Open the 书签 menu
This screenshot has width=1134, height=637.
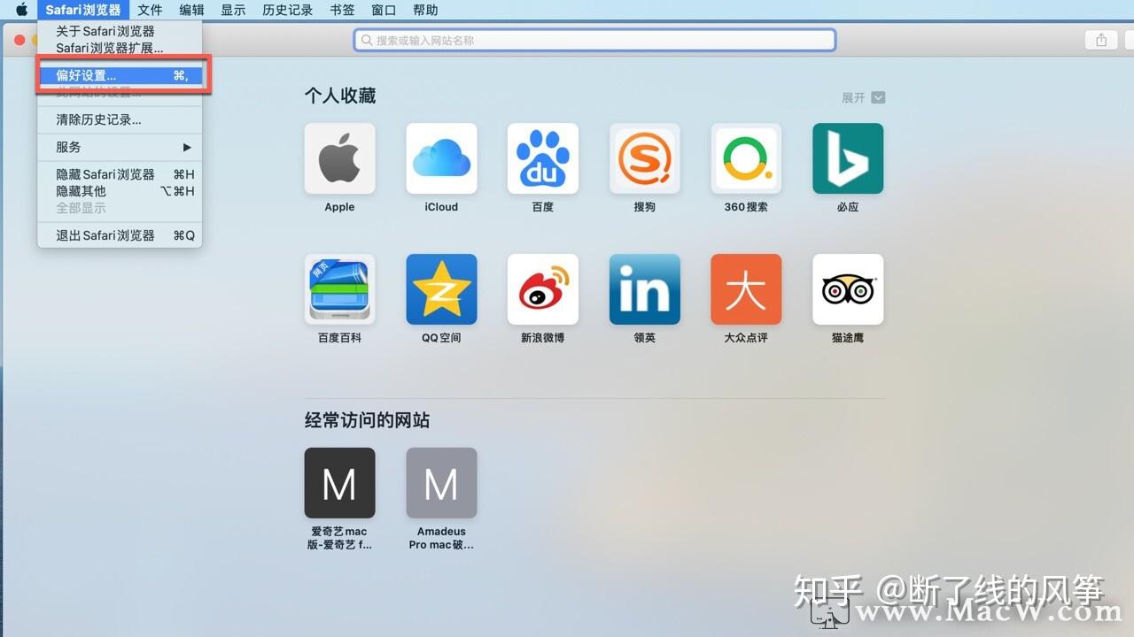[341, 10]
